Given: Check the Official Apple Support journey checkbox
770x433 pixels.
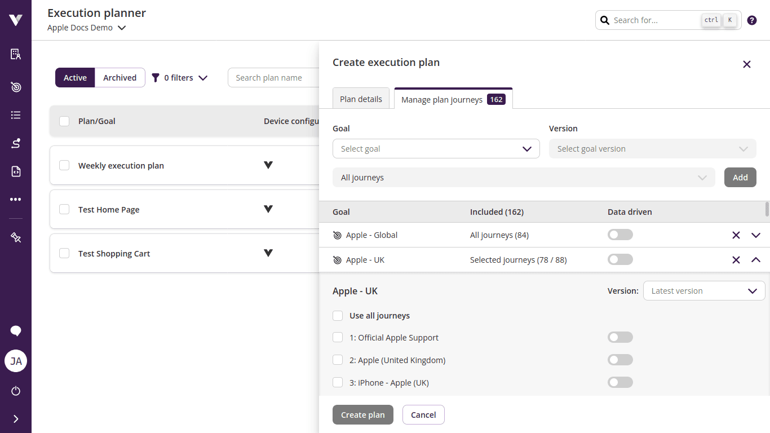Looking at the screenshot, I should pyautogui.click(x=338, y=337).
